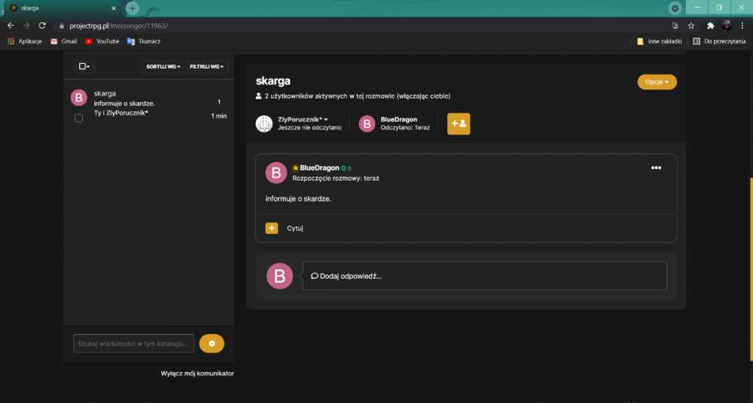Expand the ZłyPorucznik* participant menu

point(303,119)
